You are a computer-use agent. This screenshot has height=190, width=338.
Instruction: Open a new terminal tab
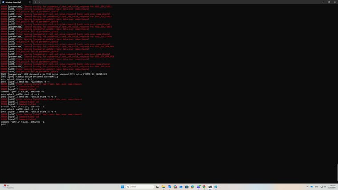click(36, 2)
